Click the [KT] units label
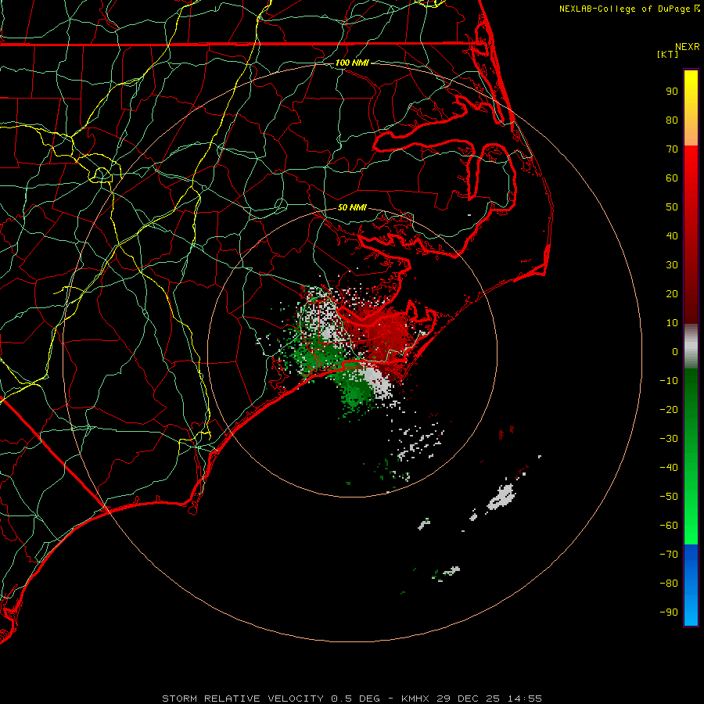This screenshot has height=704, width=704. (x=667, y=54)
